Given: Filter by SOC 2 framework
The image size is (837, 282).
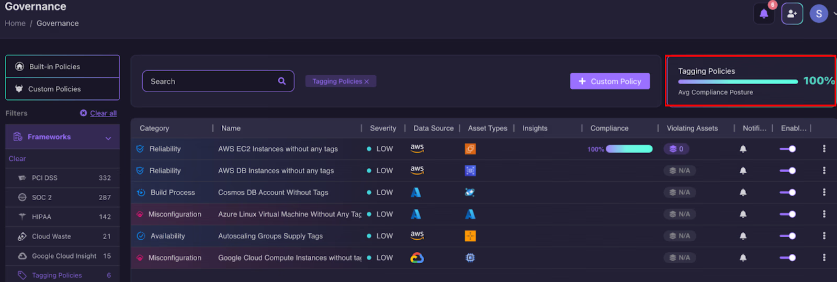Looking at the screenshot, I should [62, 197].
